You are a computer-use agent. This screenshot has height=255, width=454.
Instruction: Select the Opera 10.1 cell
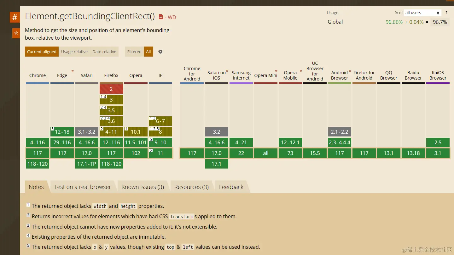(136, 132)
